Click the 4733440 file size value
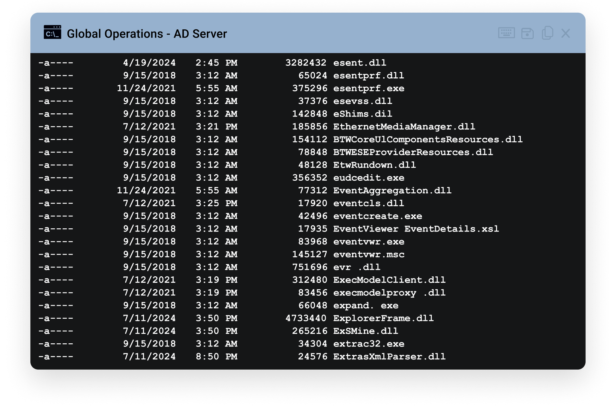Image resolution: width=609 pixels, height=410 pixels. pos(305,318)
